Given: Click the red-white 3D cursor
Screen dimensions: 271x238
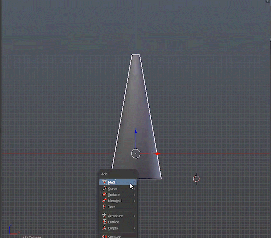Looking at the screenshot, I should pos(196,179).
